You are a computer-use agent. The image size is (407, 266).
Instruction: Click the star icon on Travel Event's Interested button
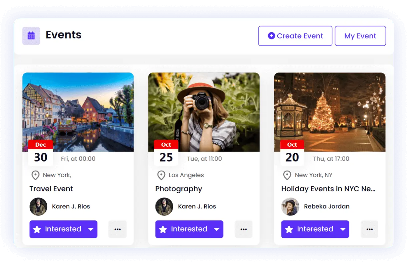37,229
